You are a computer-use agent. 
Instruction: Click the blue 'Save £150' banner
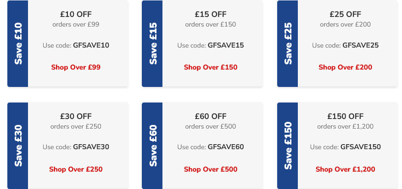tap(288, 146)
